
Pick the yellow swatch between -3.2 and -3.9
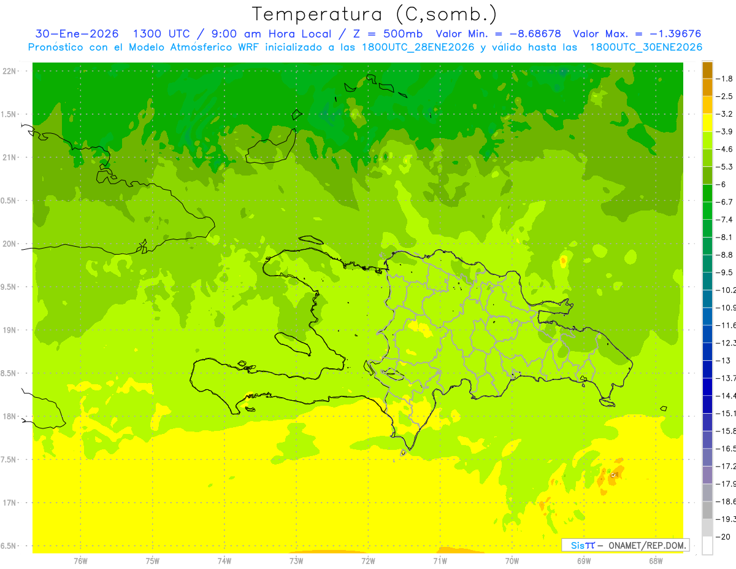click(x=707, y=123)
